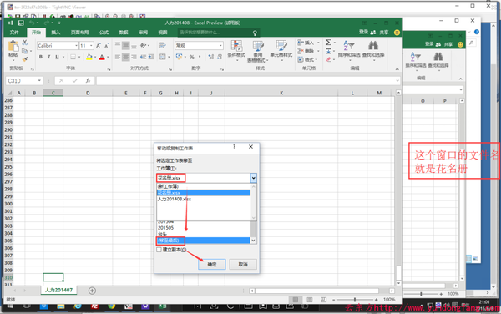Apply the red font color
The image size is (501, 314).
pyautogui.click(x=102, y=57)
